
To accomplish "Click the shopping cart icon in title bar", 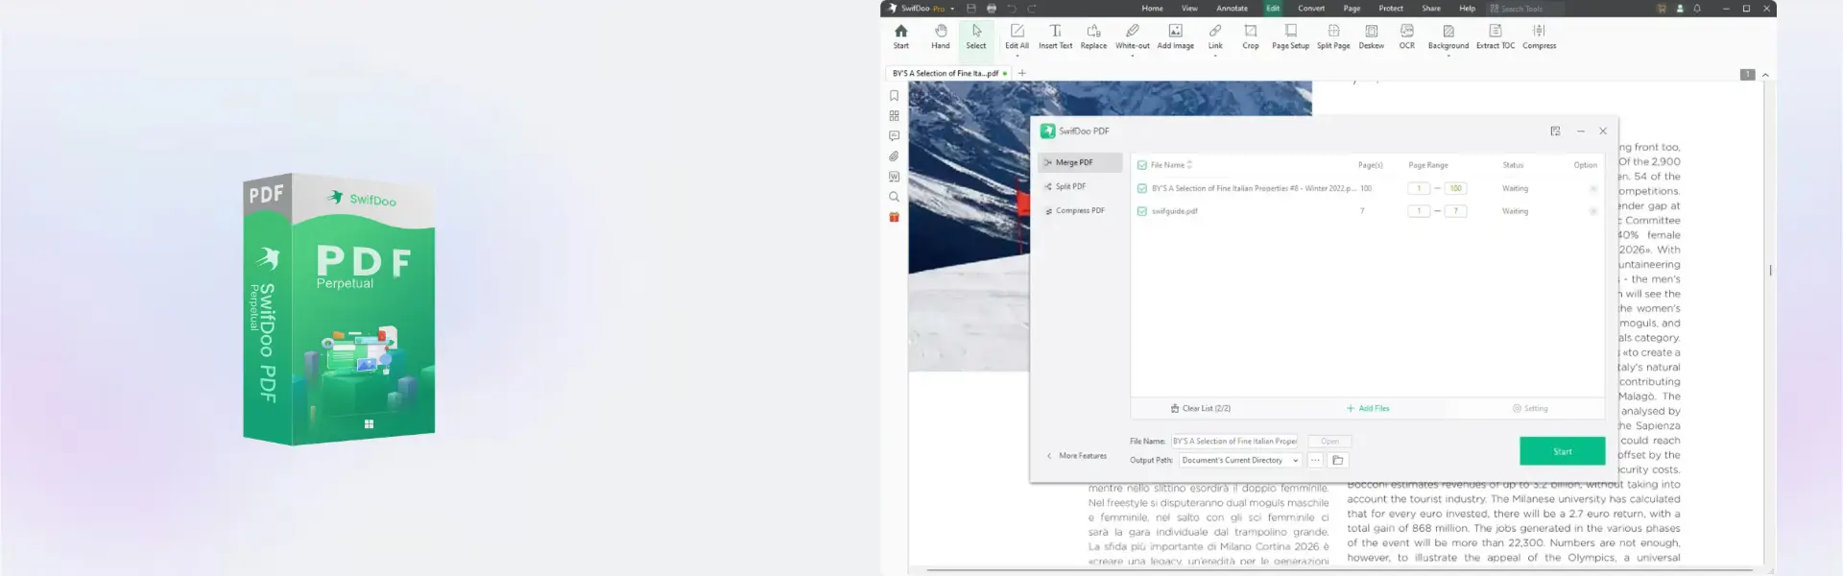I will [x=1661, y=9].
